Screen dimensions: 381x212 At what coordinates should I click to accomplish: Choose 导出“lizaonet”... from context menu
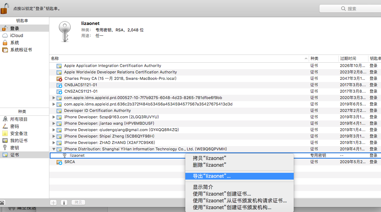pos(212,176)
